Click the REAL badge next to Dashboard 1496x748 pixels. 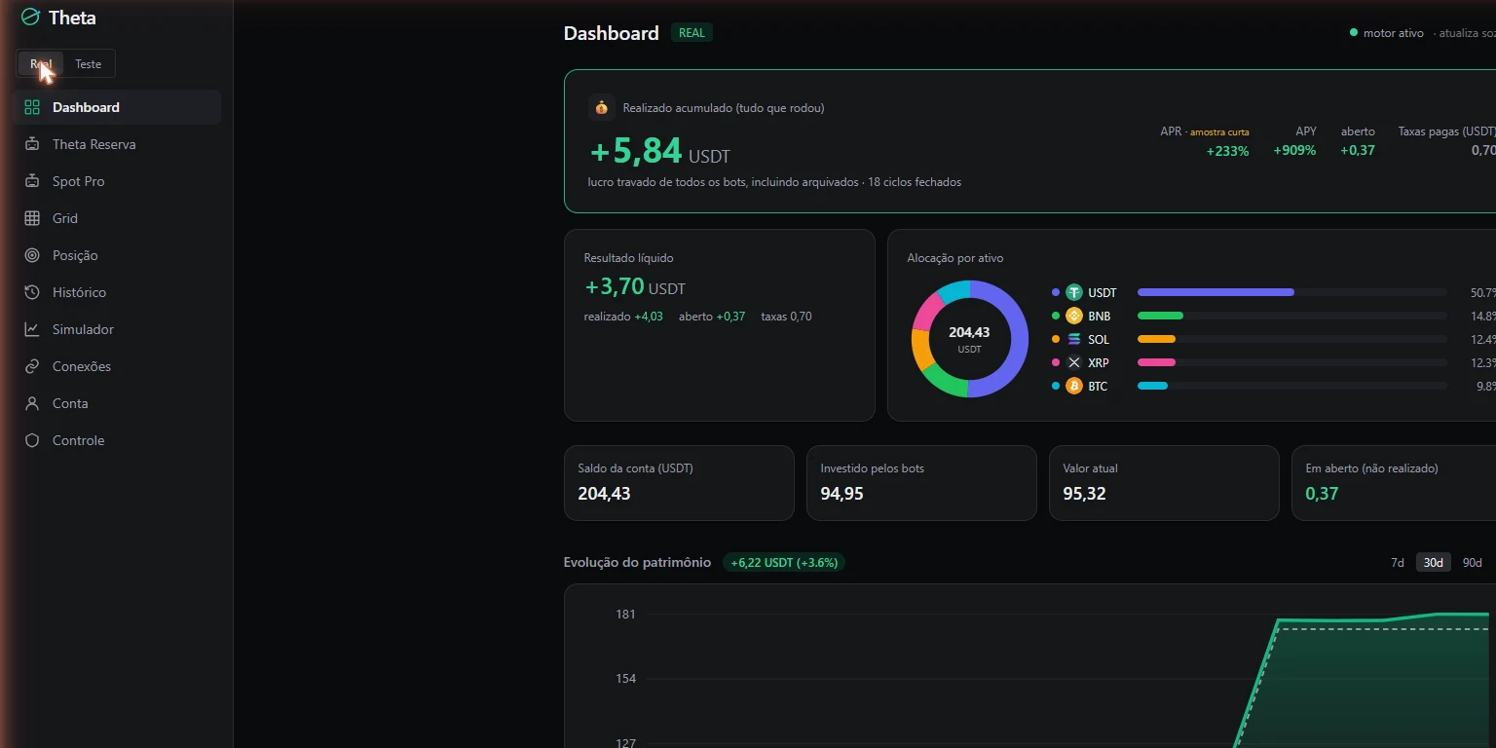tap(692, 33)
